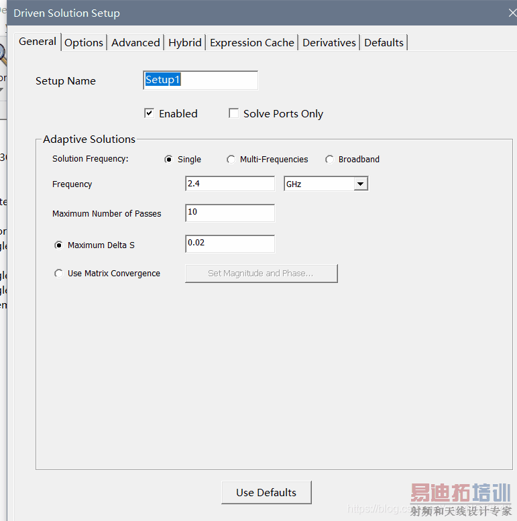Select the Broadband radio button

(x=330, y=160)
